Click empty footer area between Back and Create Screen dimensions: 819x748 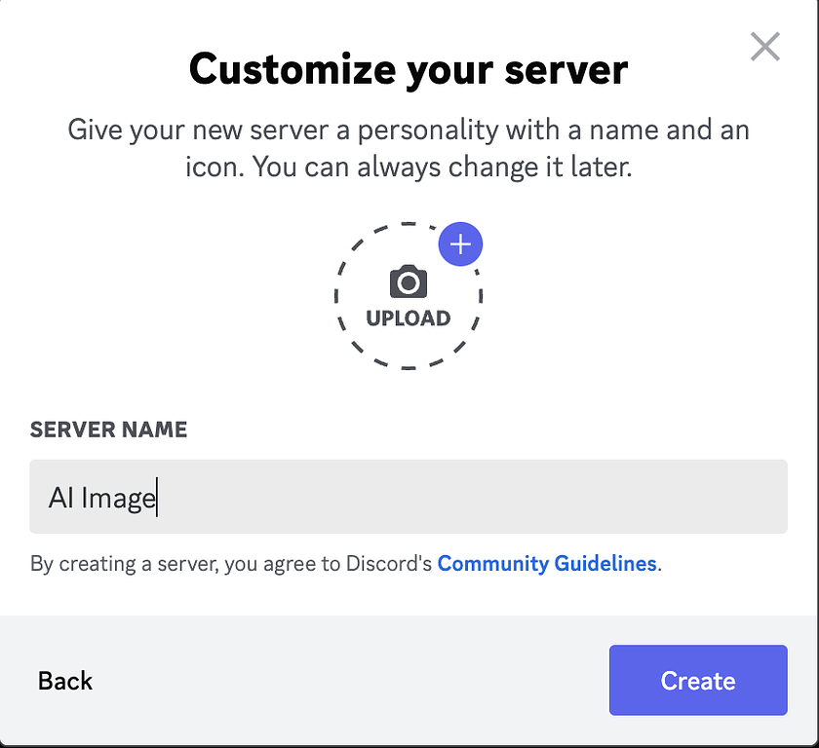point(341,680)
